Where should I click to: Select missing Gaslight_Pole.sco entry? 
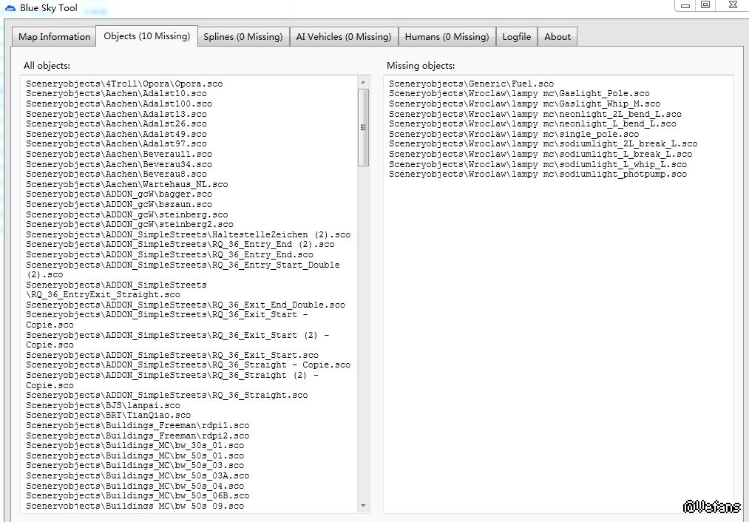pyautogui.click(x=519, y=94)
